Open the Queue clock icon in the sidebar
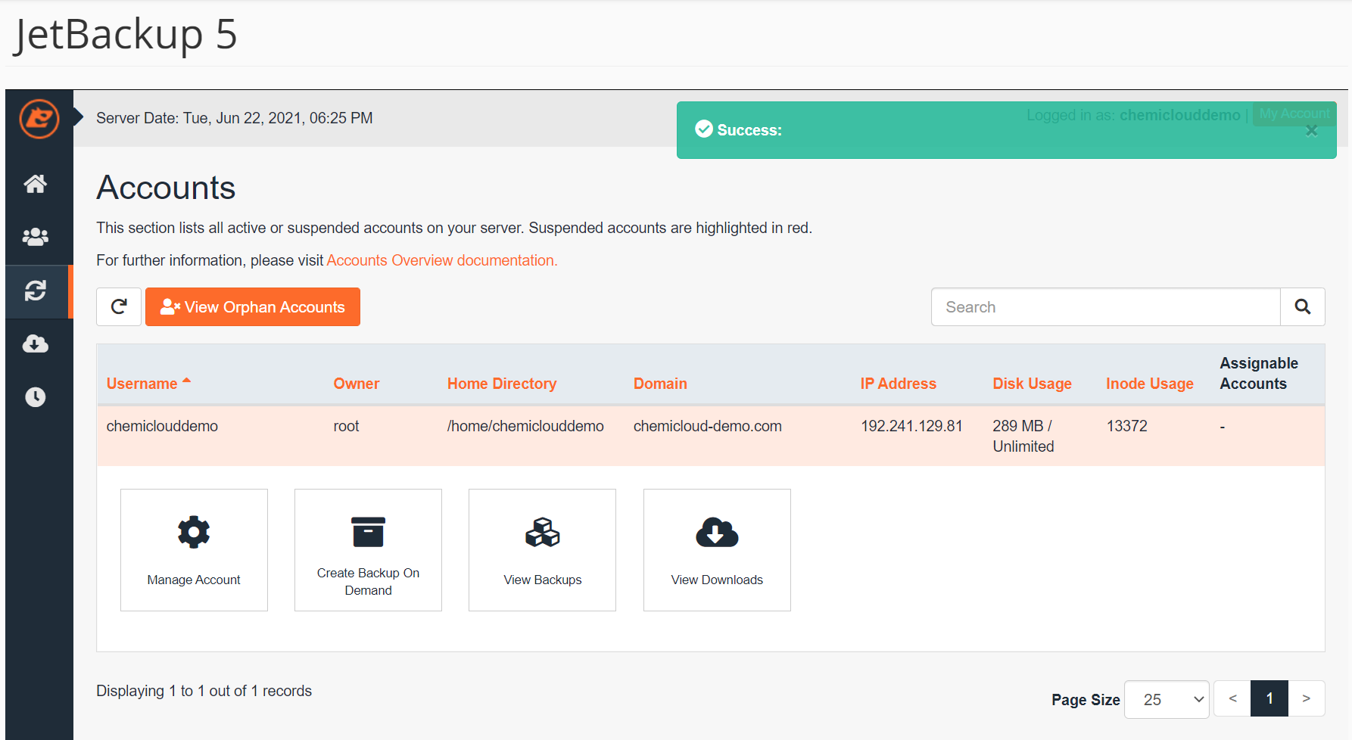Image resolution: width=1352 pixels, height=740 pixels. pos(35,396)
